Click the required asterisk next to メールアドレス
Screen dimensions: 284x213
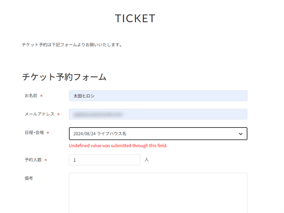tap(58, 115)
